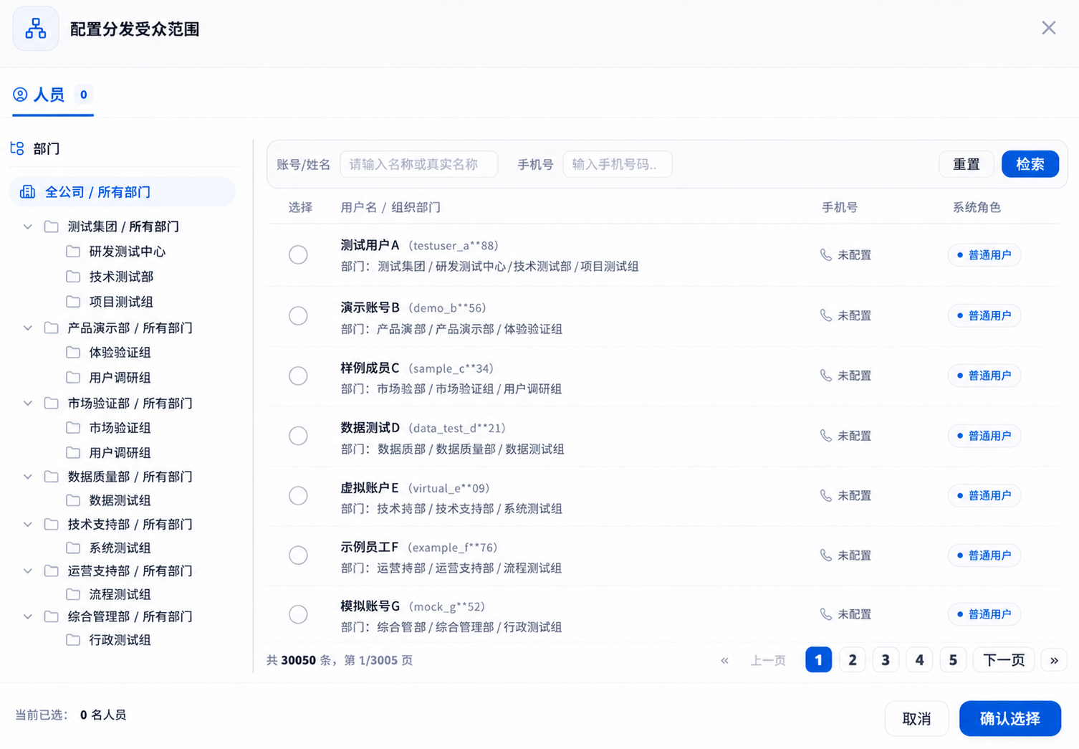Click folder icon of 项目测试组
The width and height of the screenshot is (1079, 749).
73,302
